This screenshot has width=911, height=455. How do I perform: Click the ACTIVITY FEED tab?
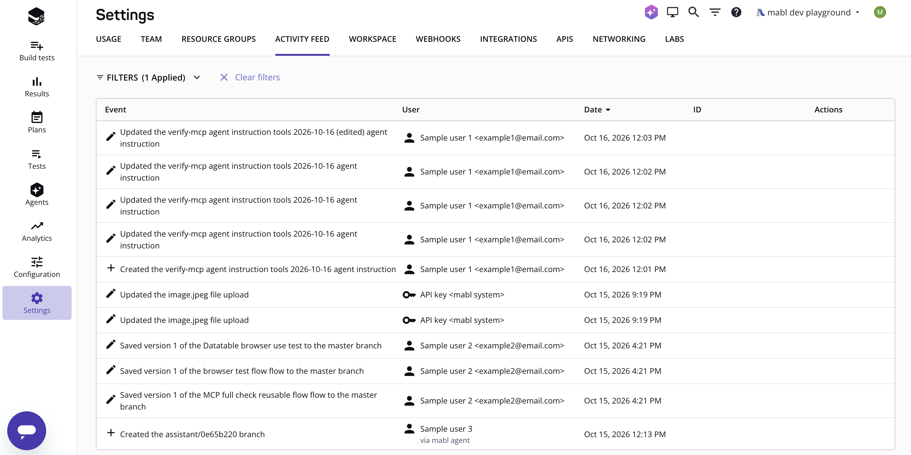tap(302, 39)
